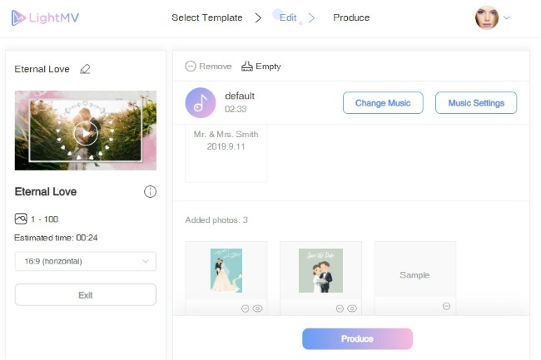
Task: Show template info for Eternal Love
Action: point(150,192)
